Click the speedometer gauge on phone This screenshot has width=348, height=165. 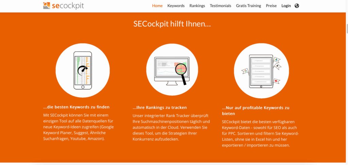pyautogui.click(x=83, y=71)
